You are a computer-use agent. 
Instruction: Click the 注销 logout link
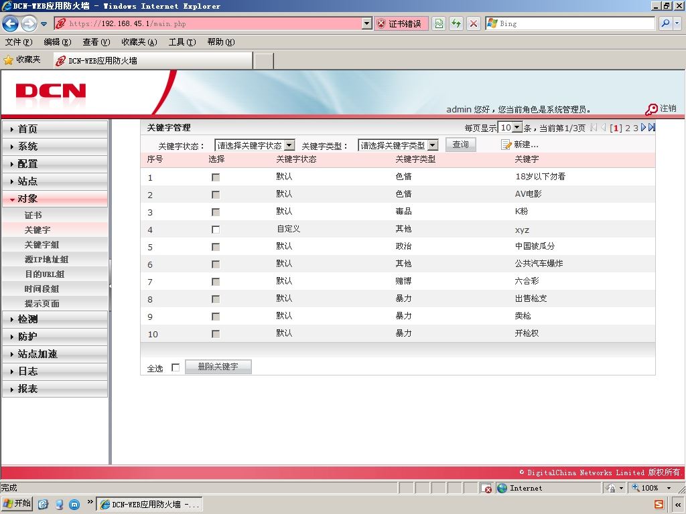661,109
